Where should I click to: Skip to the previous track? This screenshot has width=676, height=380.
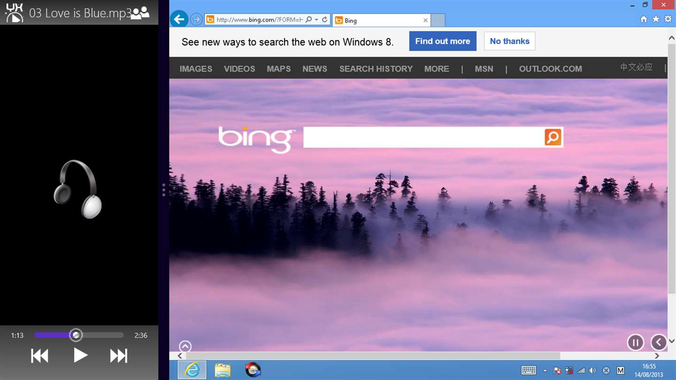pyautogui.click(x=39, y=356)
